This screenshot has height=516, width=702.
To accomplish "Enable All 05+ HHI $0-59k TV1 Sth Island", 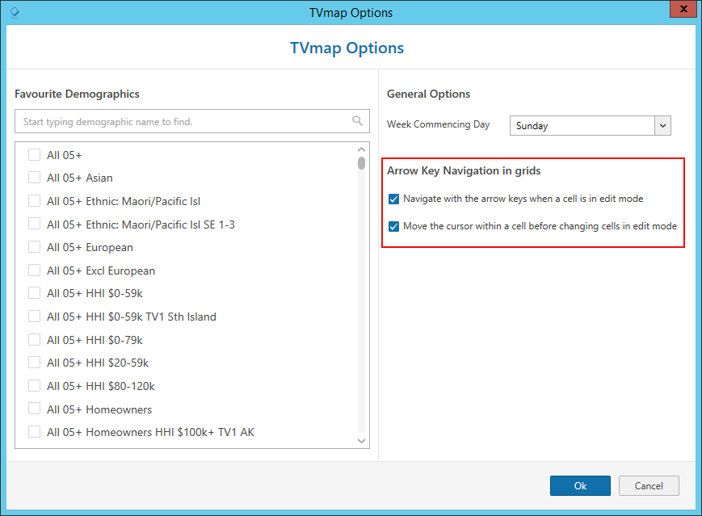I will pos(35,317).
